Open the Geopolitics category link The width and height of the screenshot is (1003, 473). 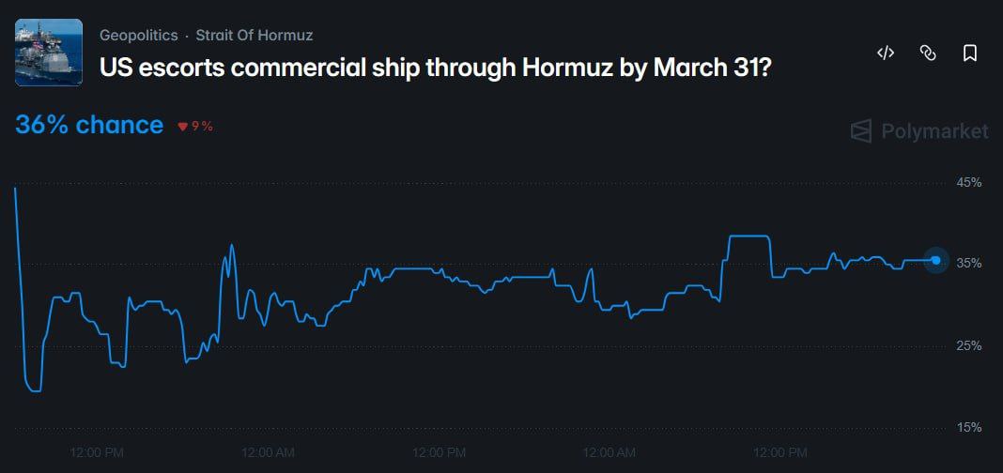pyautogui.click(x=138, y=35)
